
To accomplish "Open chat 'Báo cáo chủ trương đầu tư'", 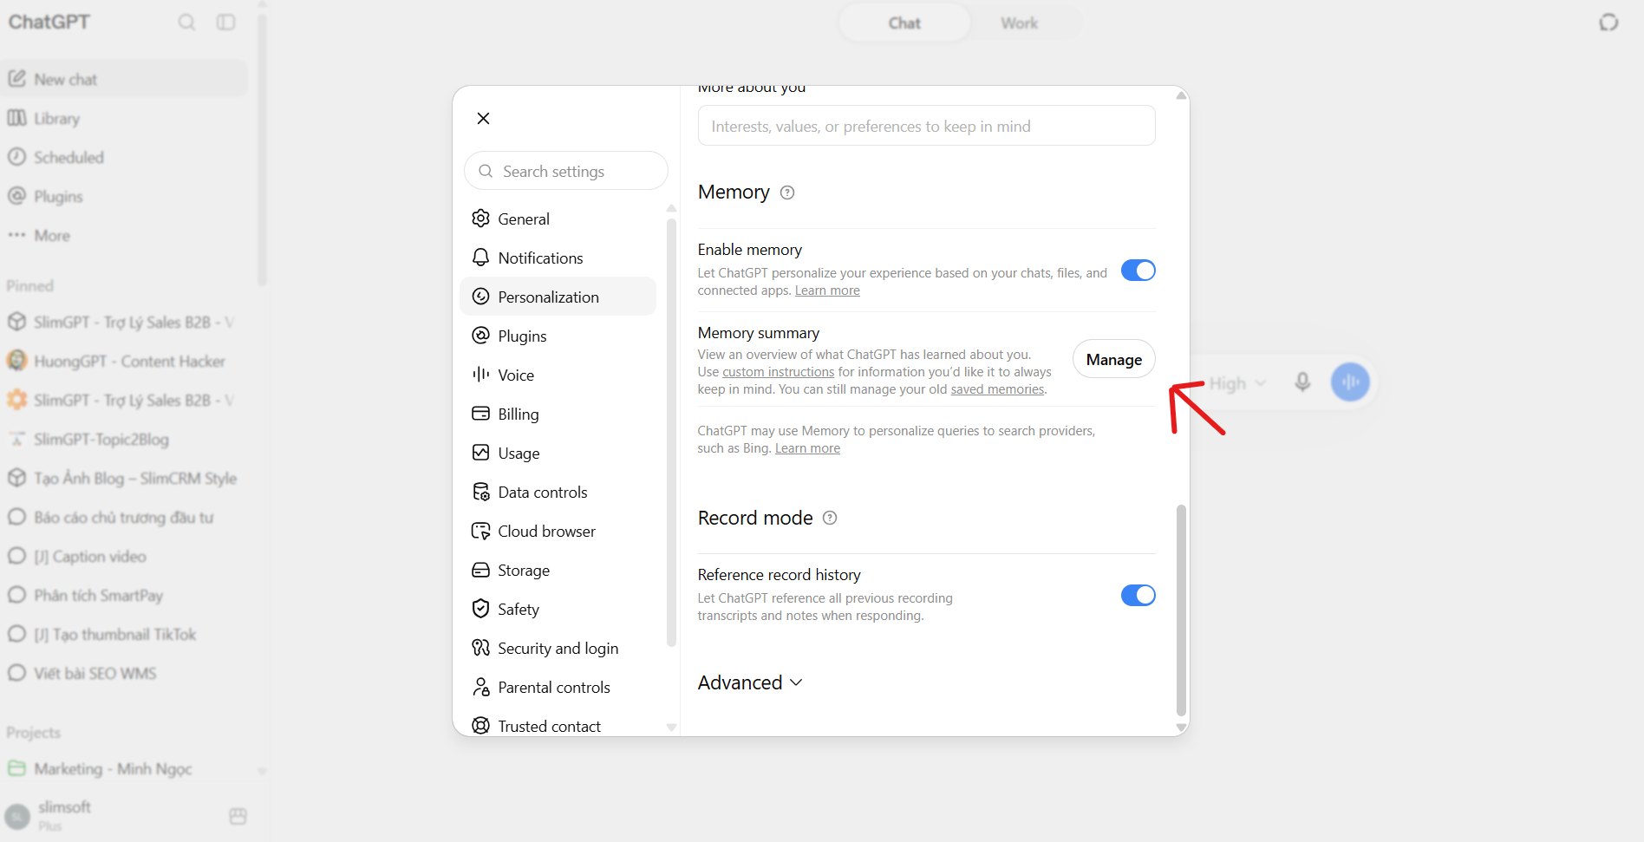I will [x=124, y=517].
